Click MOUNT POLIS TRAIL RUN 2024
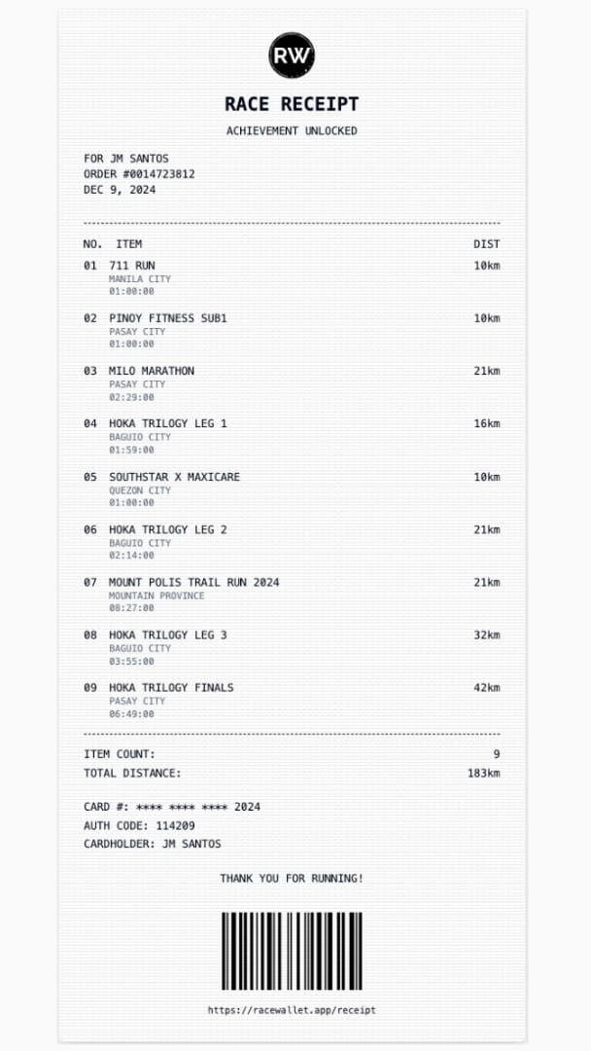 (x=194, y=582)
